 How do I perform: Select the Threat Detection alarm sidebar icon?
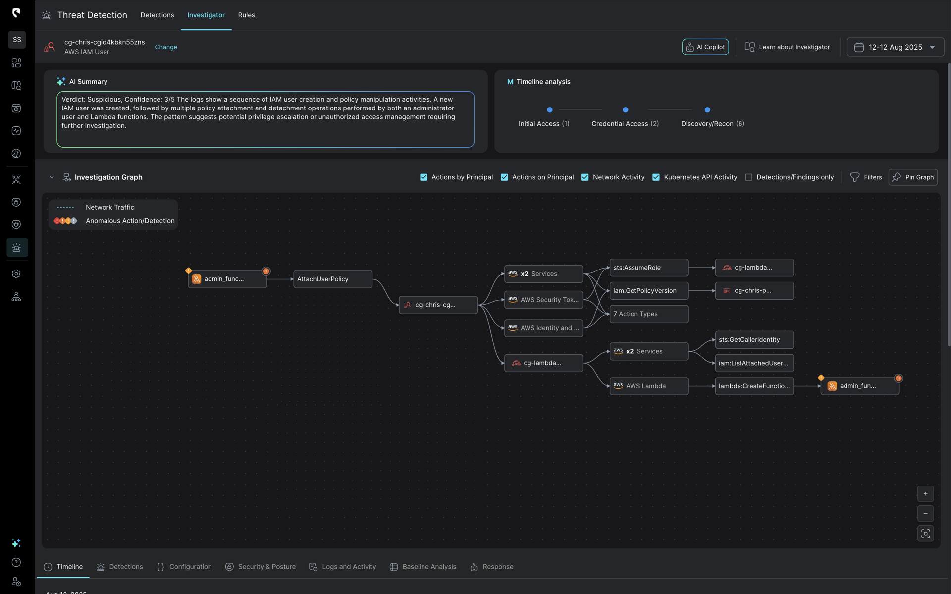tap(17, 247)
